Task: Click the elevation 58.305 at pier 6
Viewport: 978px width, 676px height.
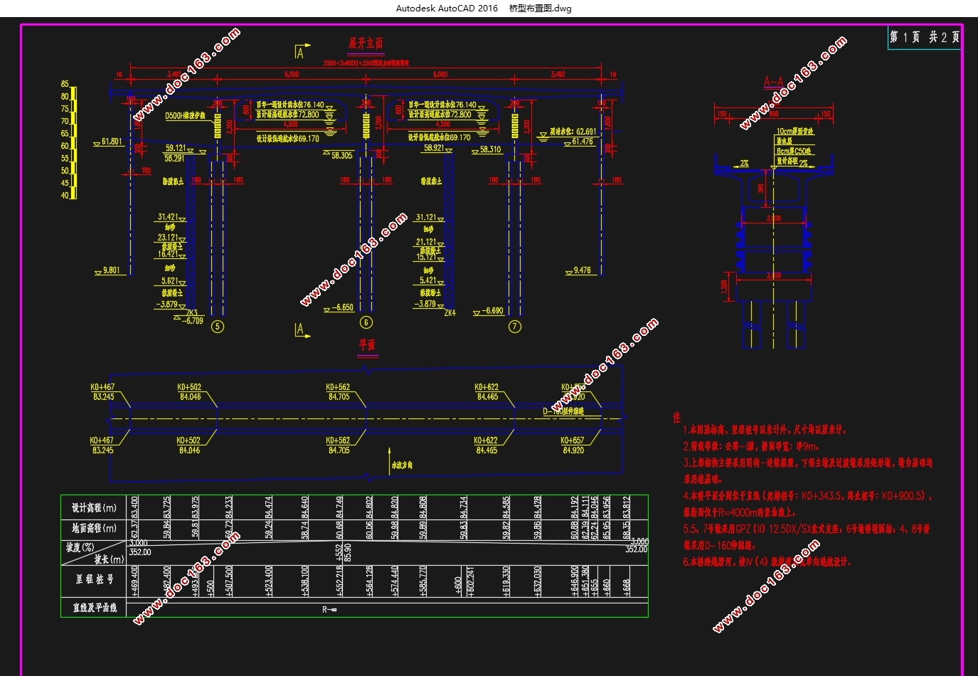Action: (x=342, y=155)
